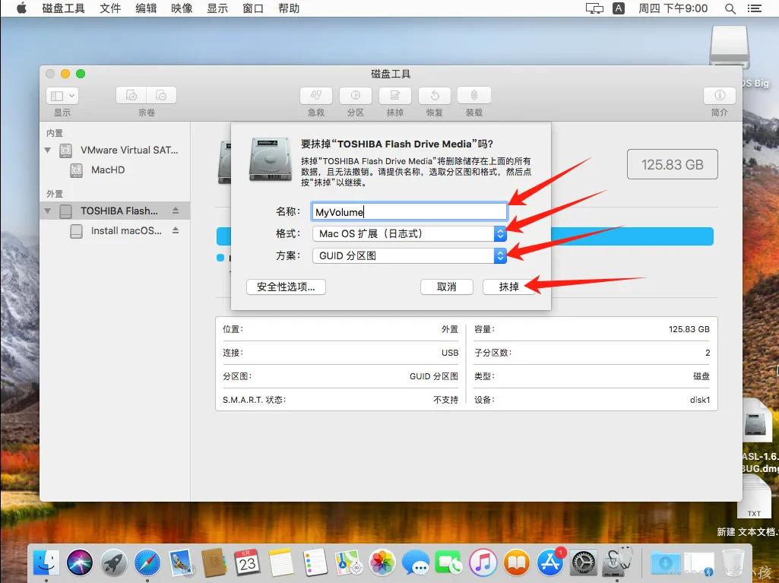Click the menu bar clock 周四 下午9:00

coord(673,8)
